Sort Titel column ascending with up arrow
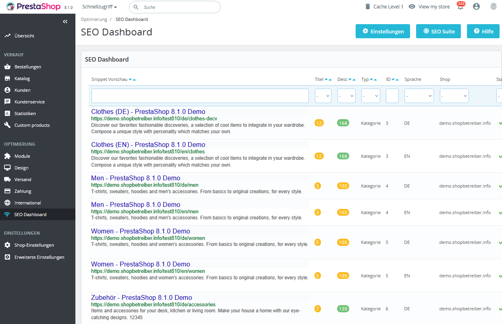 click(x=330, y=80)
